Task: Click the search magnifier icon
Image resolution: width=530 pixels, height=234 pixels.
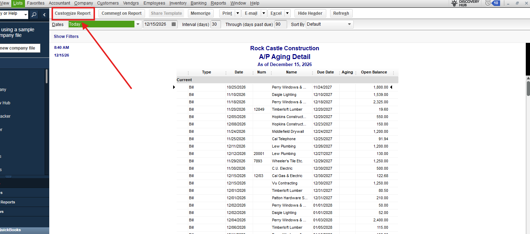Action: 34,14
